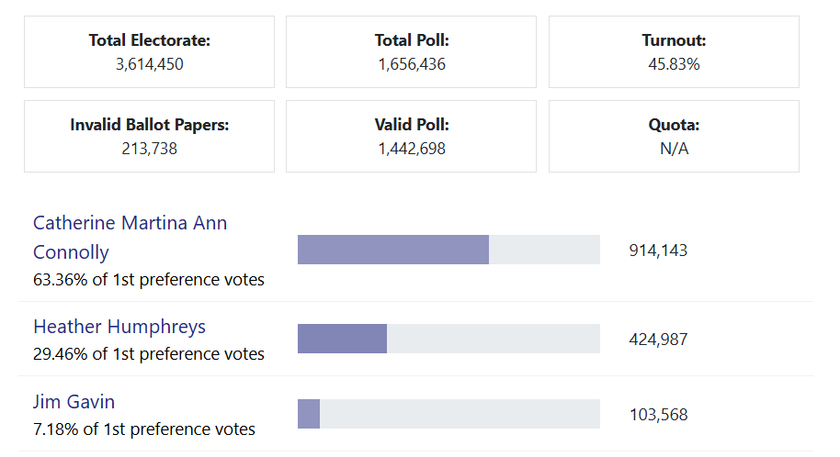This screenshot has height=457, width=840.
Task: Click the 3,614,450 electorate figure
Action: point(149,64)
